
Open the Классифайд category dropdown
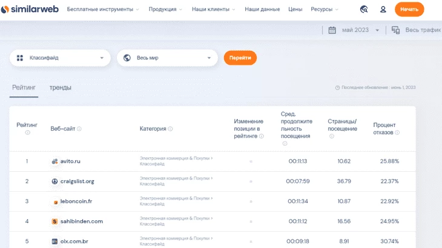click(60, 58)
